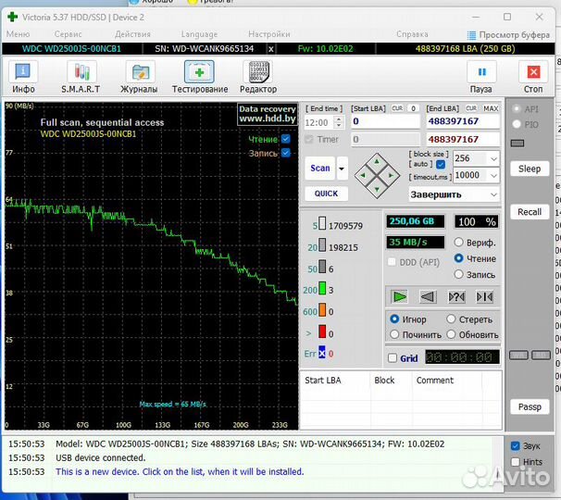Open the Журналы logs icon
The width and height of the screenshot is (561, 500).
(x=141, y=73)
